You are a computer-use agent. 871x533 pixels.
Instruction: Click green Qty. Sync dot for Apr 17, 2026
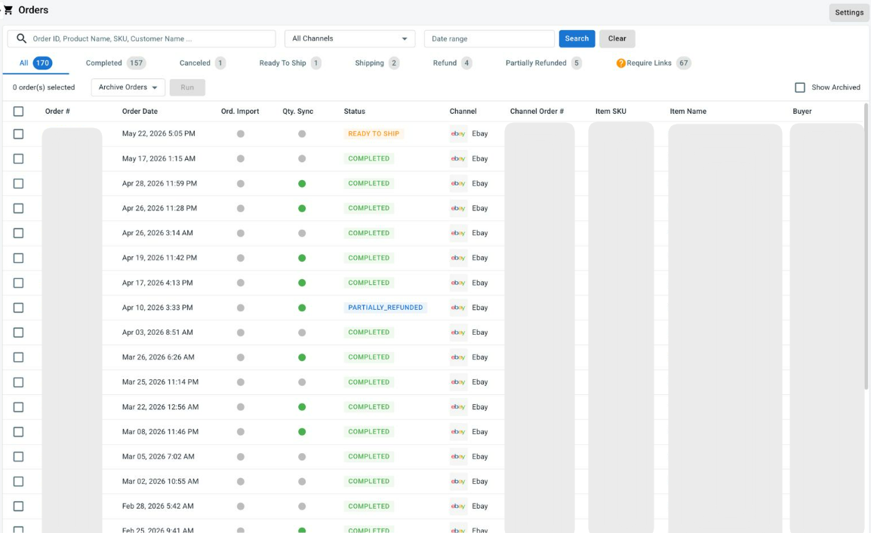click(x=302, y=283)
